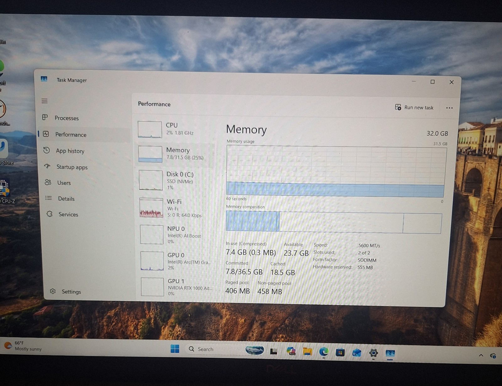Click the Committed value 7.8/36.5 GB
This screenshot has width=502, height=386.
point(244,272)
